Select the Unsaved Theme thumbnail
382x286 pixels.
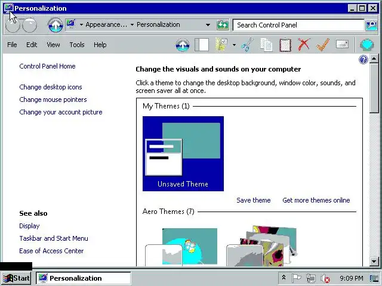click(x=183, y=154)
